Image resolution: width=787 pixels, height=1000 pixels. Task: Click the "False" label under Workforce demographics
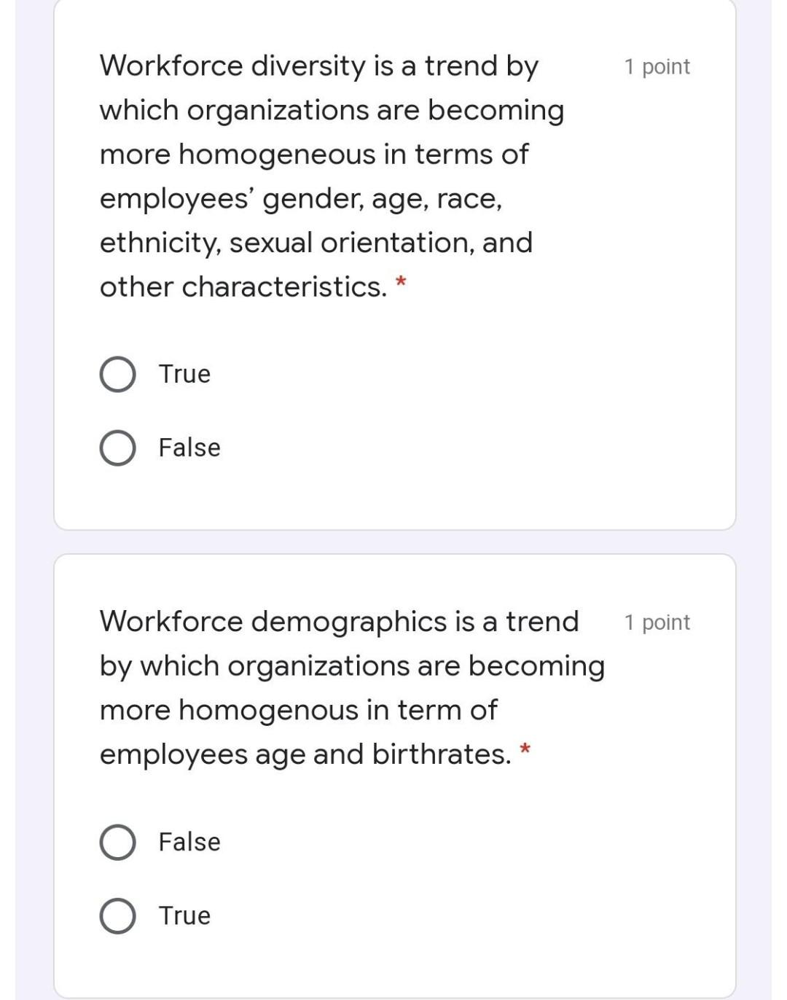pos(189,843)
